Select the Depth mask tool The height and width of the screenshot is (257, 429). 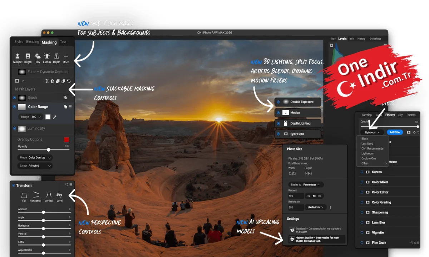[x=56, y=58]
